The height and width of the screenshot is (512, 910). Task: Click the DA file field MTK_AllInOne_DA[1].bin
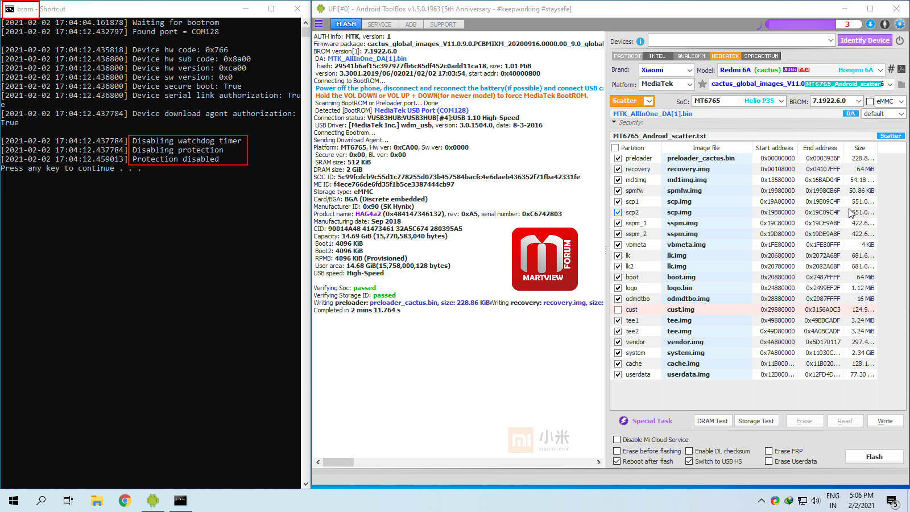(735, 114)
